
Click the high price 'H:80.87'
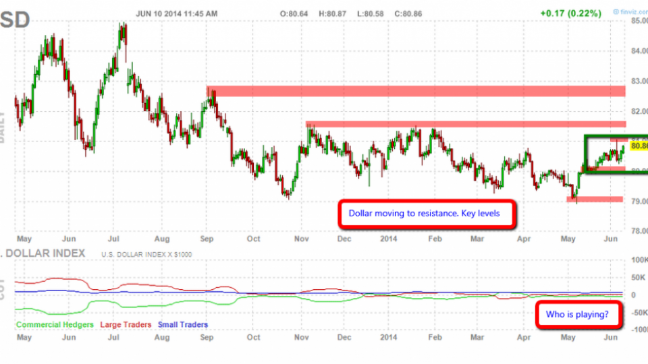[x=332, y=13]
